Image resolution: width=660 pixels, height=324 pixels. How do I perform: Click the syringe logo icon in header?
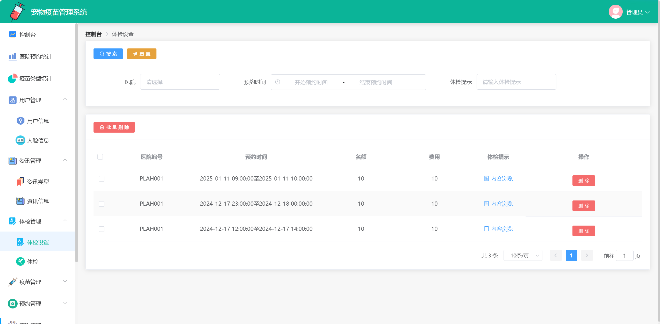(x=17, y=12)
